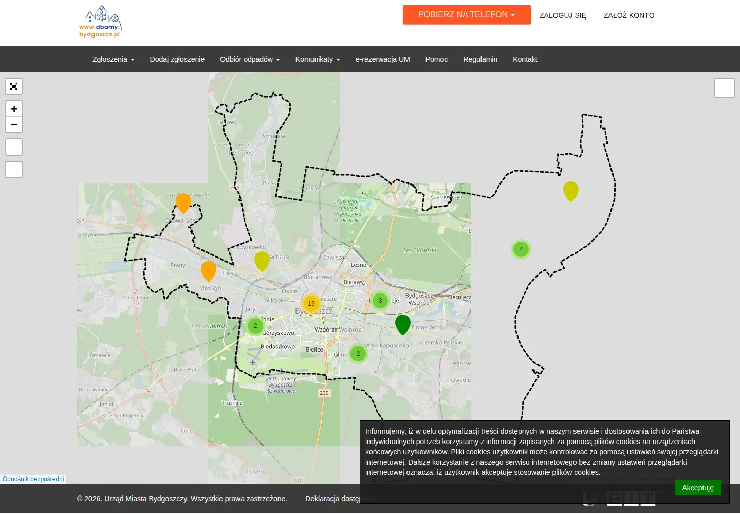The height and width of the screenshot is (514, 740).
Task: Select the yellow-green marker east of Czarnówczyn
Action: coord(571,191)
